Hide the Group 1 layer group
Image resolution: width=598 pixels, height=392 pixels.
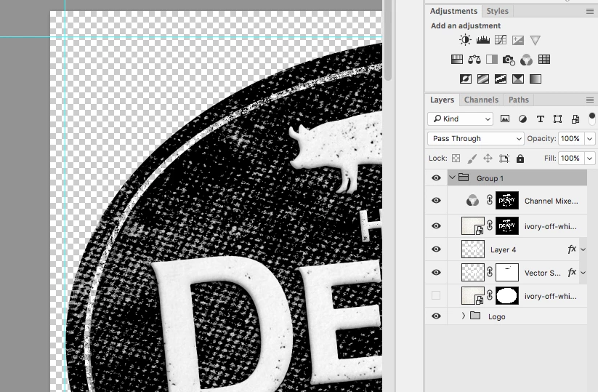(436, 178)
